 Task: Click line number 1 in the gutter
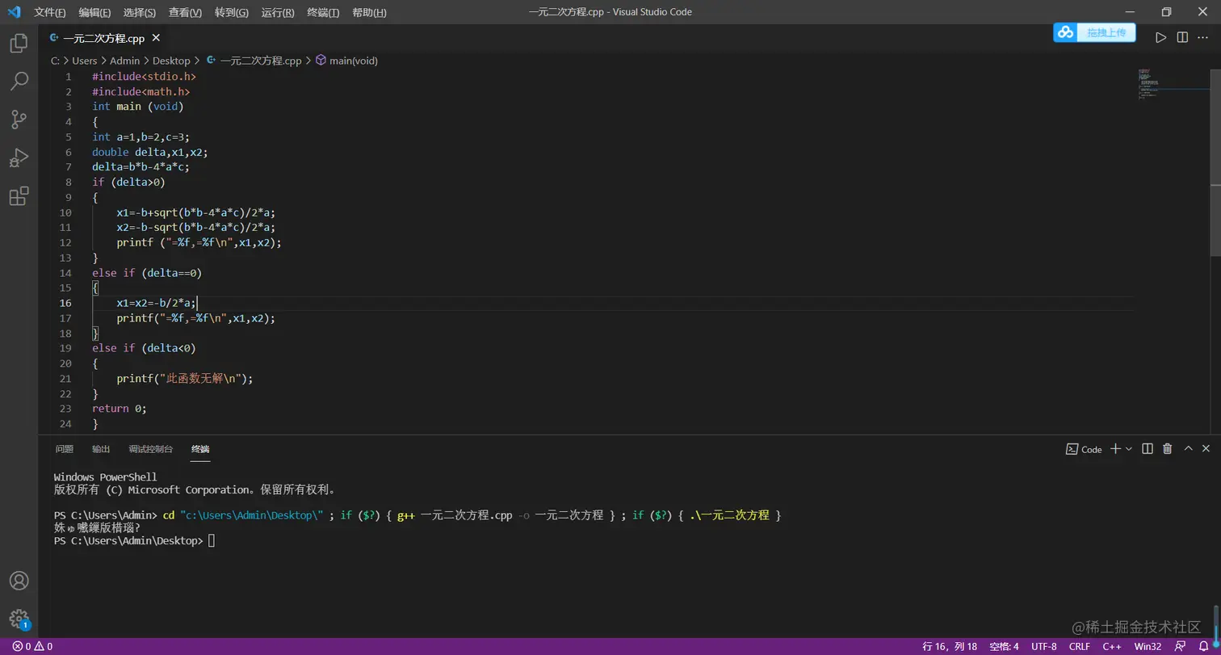(69, 76)
